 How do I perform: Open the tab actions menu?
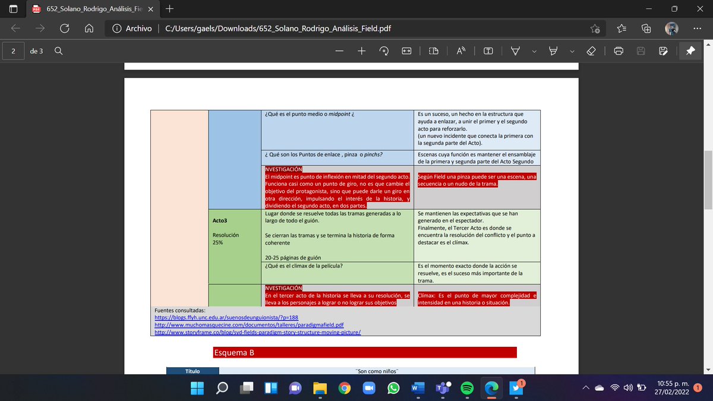click(x=14, y=9)
